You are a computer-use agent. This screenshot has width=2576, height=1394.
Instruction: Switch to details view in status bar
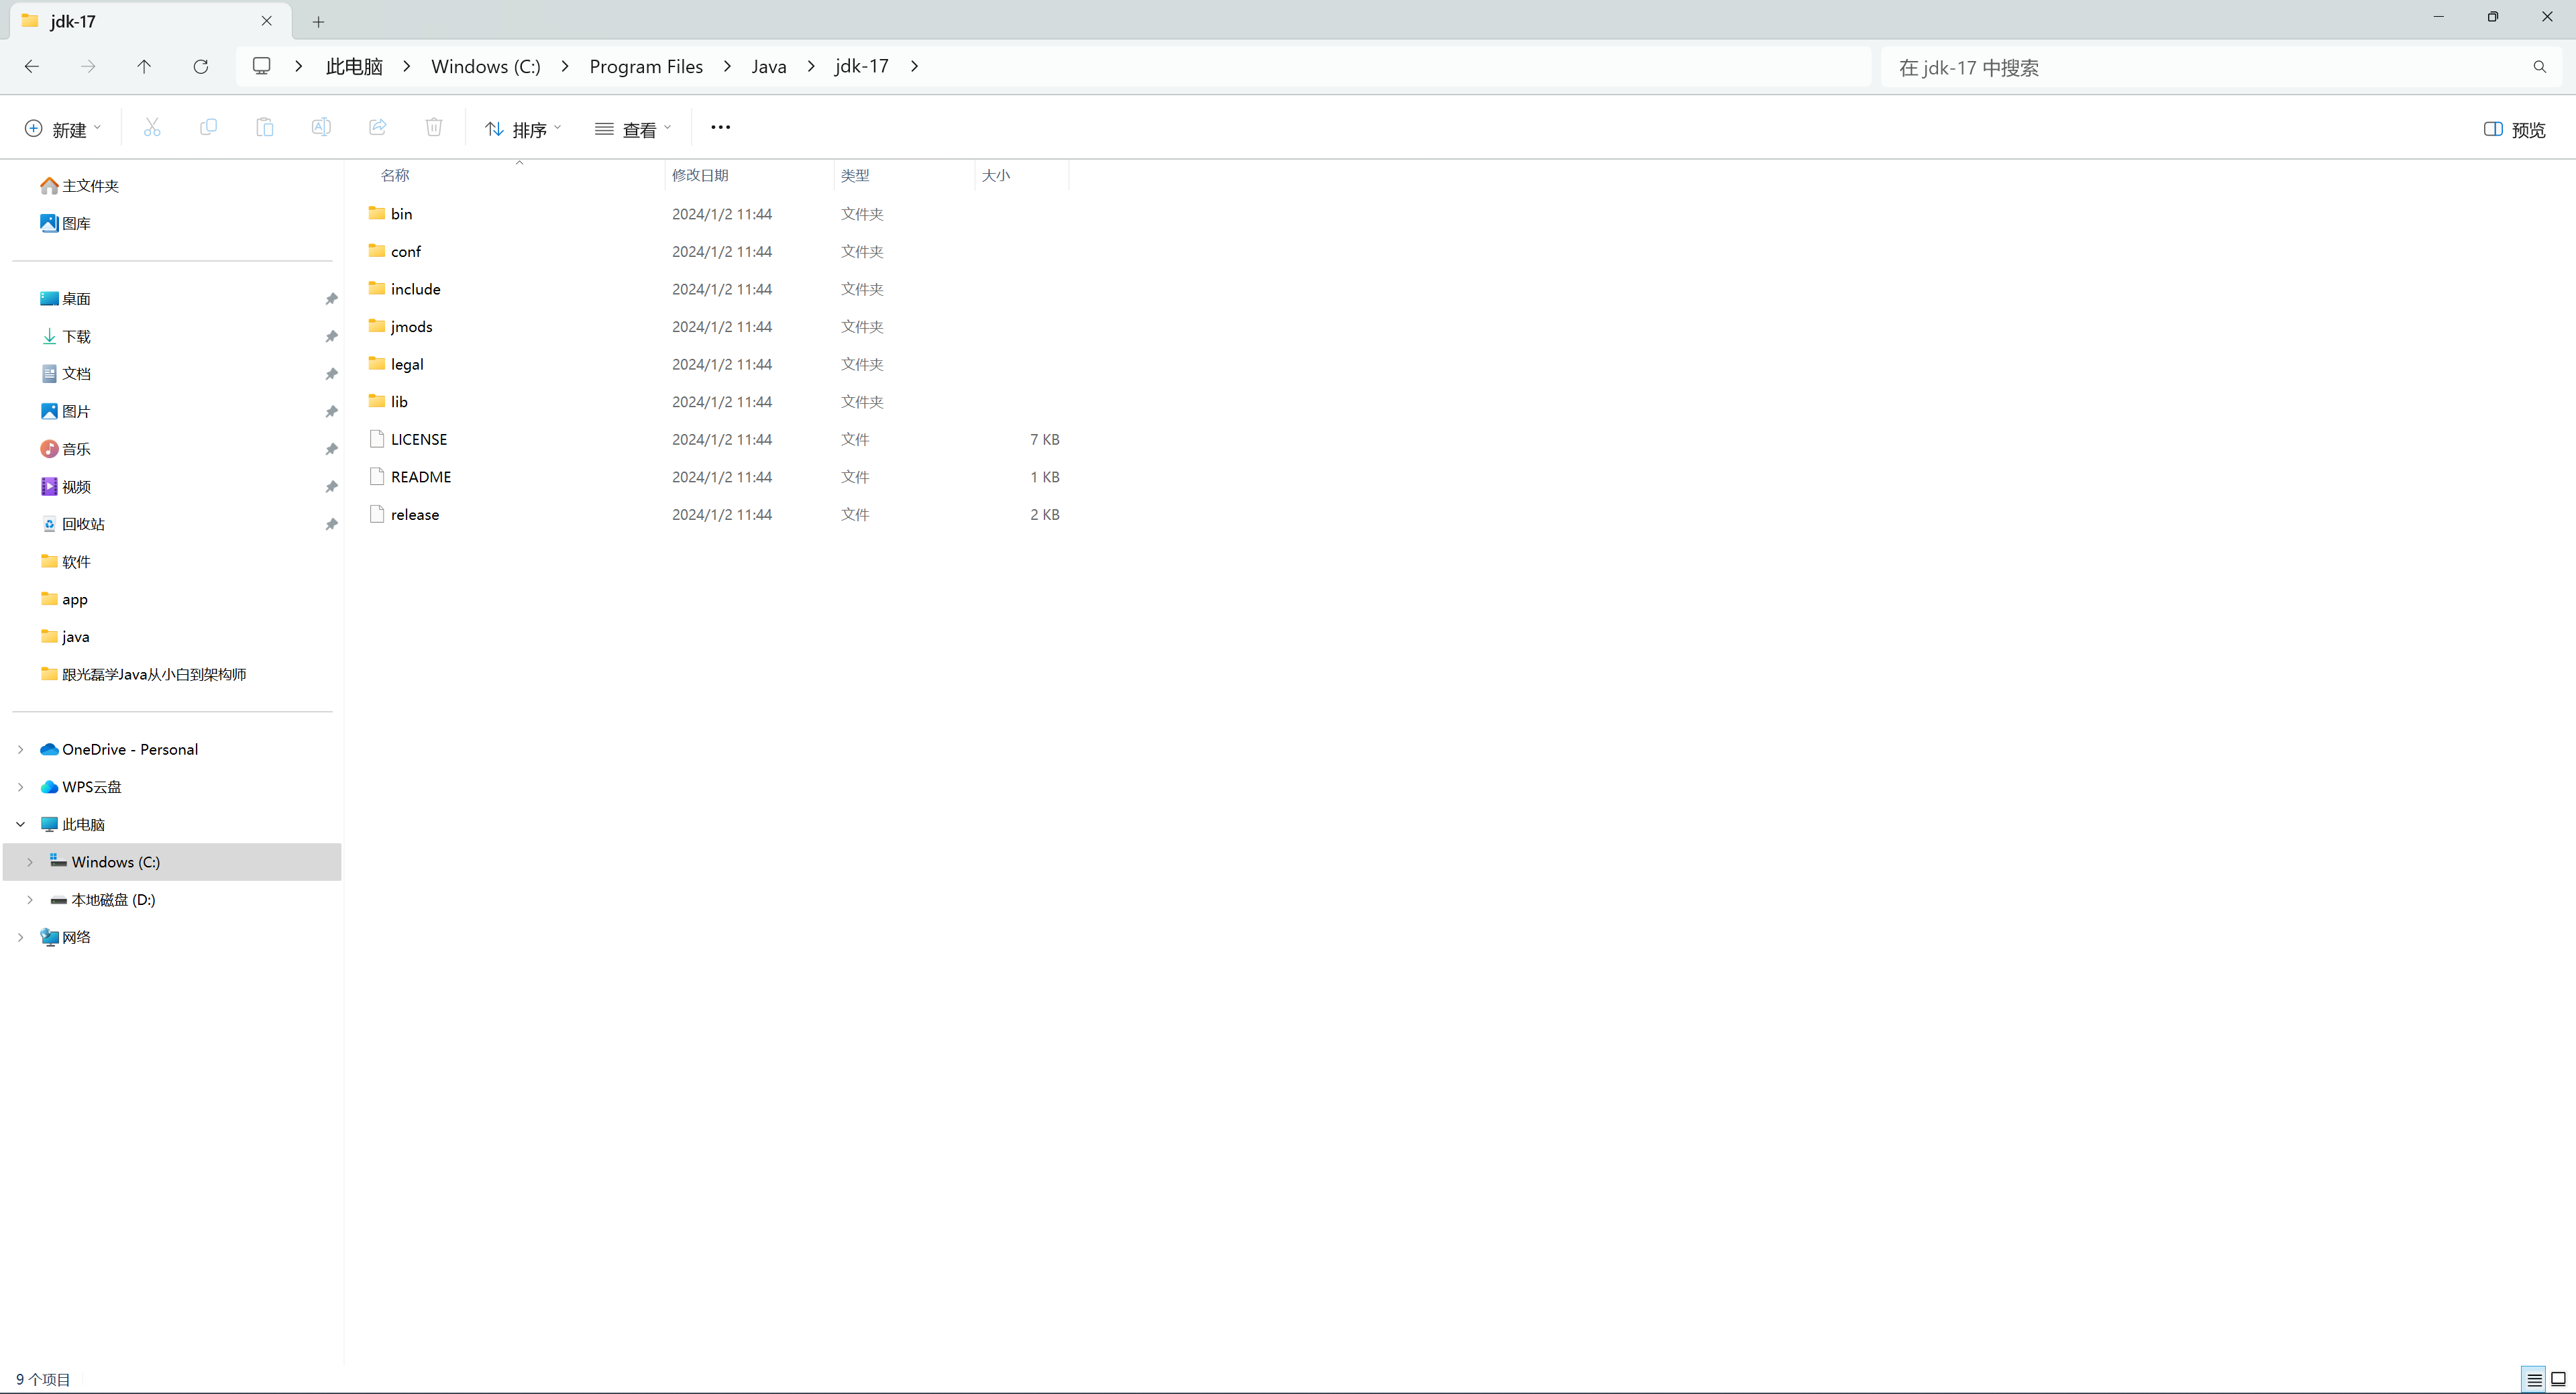[x=2534, y=1379]
